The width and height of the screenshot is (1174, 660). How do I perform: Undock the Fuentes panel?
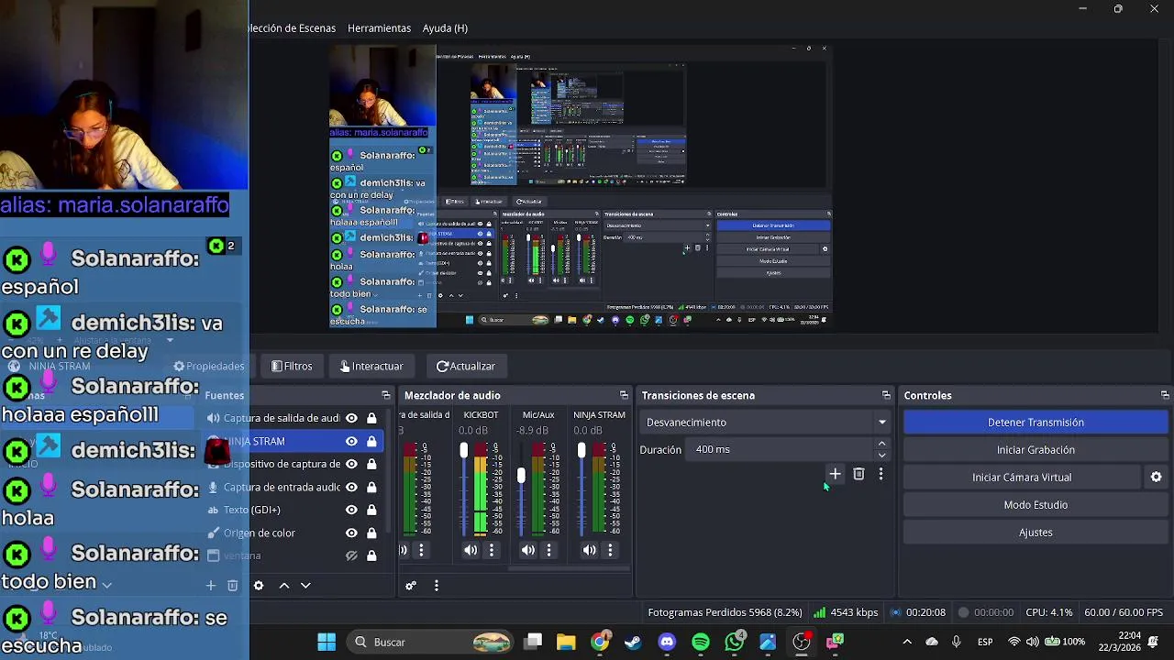pyautogui.click(x=386, y=395)
